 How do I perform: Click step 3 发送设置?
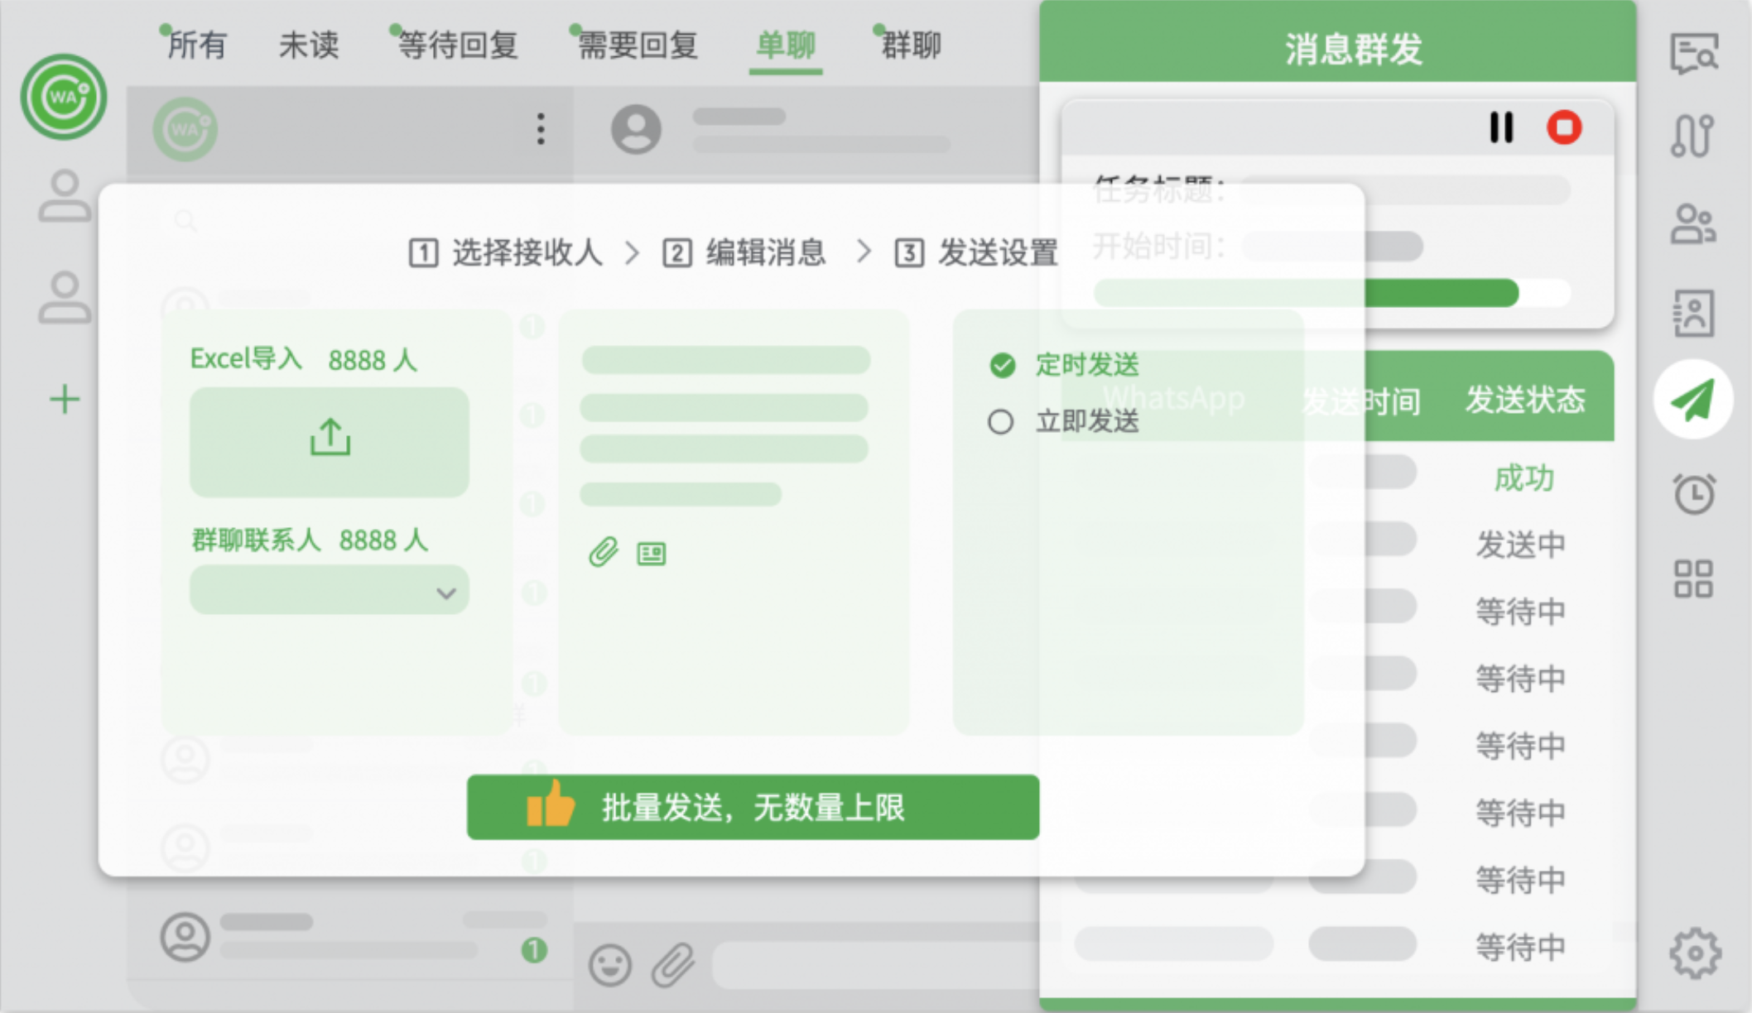976,252
